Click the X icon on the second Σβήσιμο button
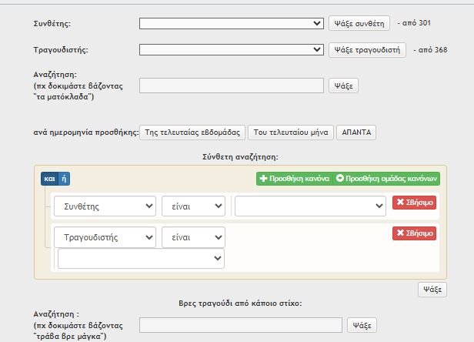This screenshot has width=474, height=342. point(400,233)
